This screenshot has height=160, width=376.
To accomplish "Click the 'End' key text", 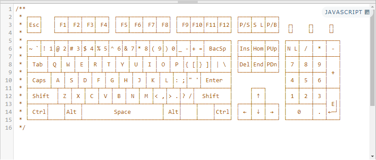I will 258,65.
